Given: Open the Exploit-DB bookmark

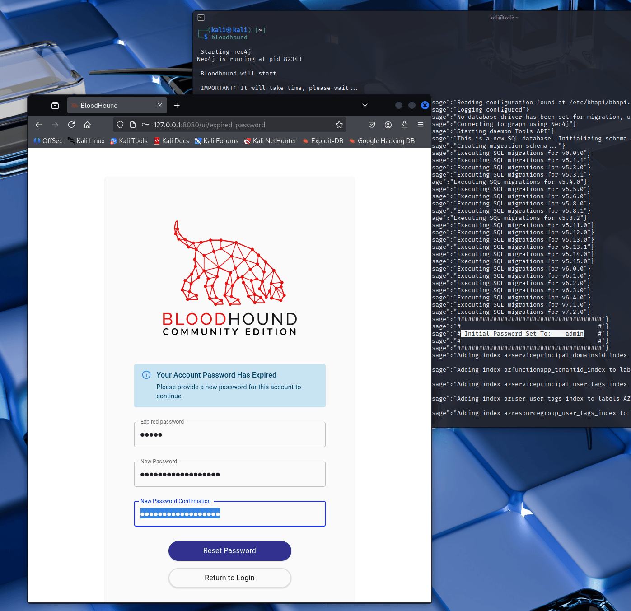Looking at the screenshot, I should [323, 141].
